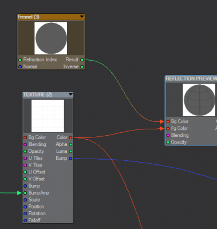Click the Fresnel Inverse output socket
217x229 pixels.
[82, 67]
